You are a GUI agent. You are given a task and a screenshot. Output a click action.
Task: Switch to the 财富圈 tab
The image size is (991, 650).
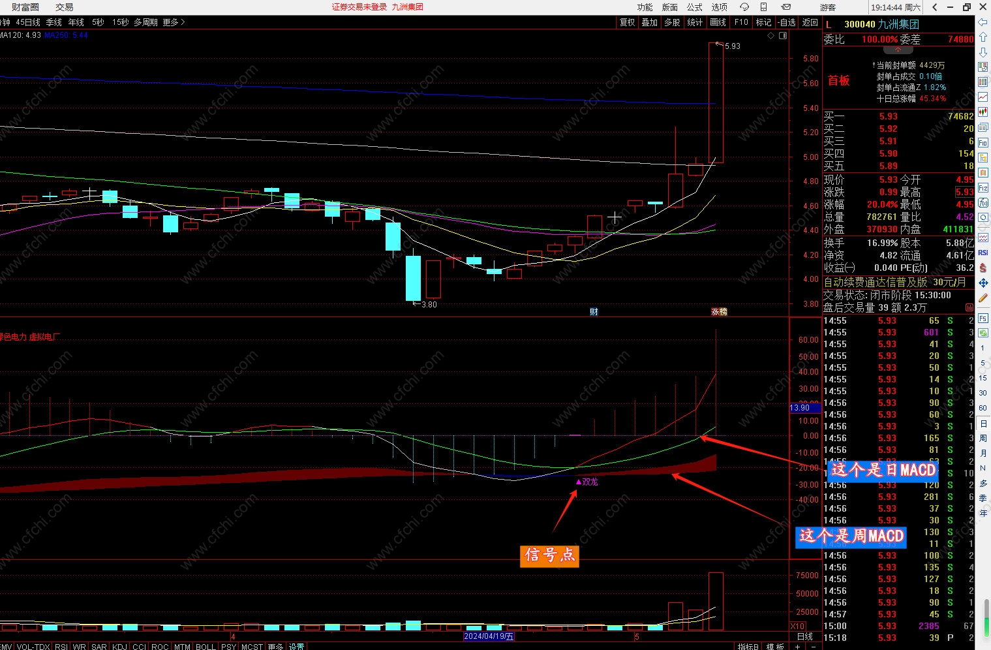click(25, 7)
